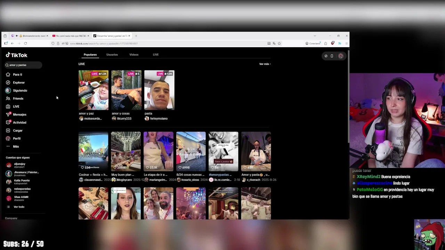Expand LIVE results with Ver más
The image size is (445, 250).
pyautogui.click(x=265, y=64)
